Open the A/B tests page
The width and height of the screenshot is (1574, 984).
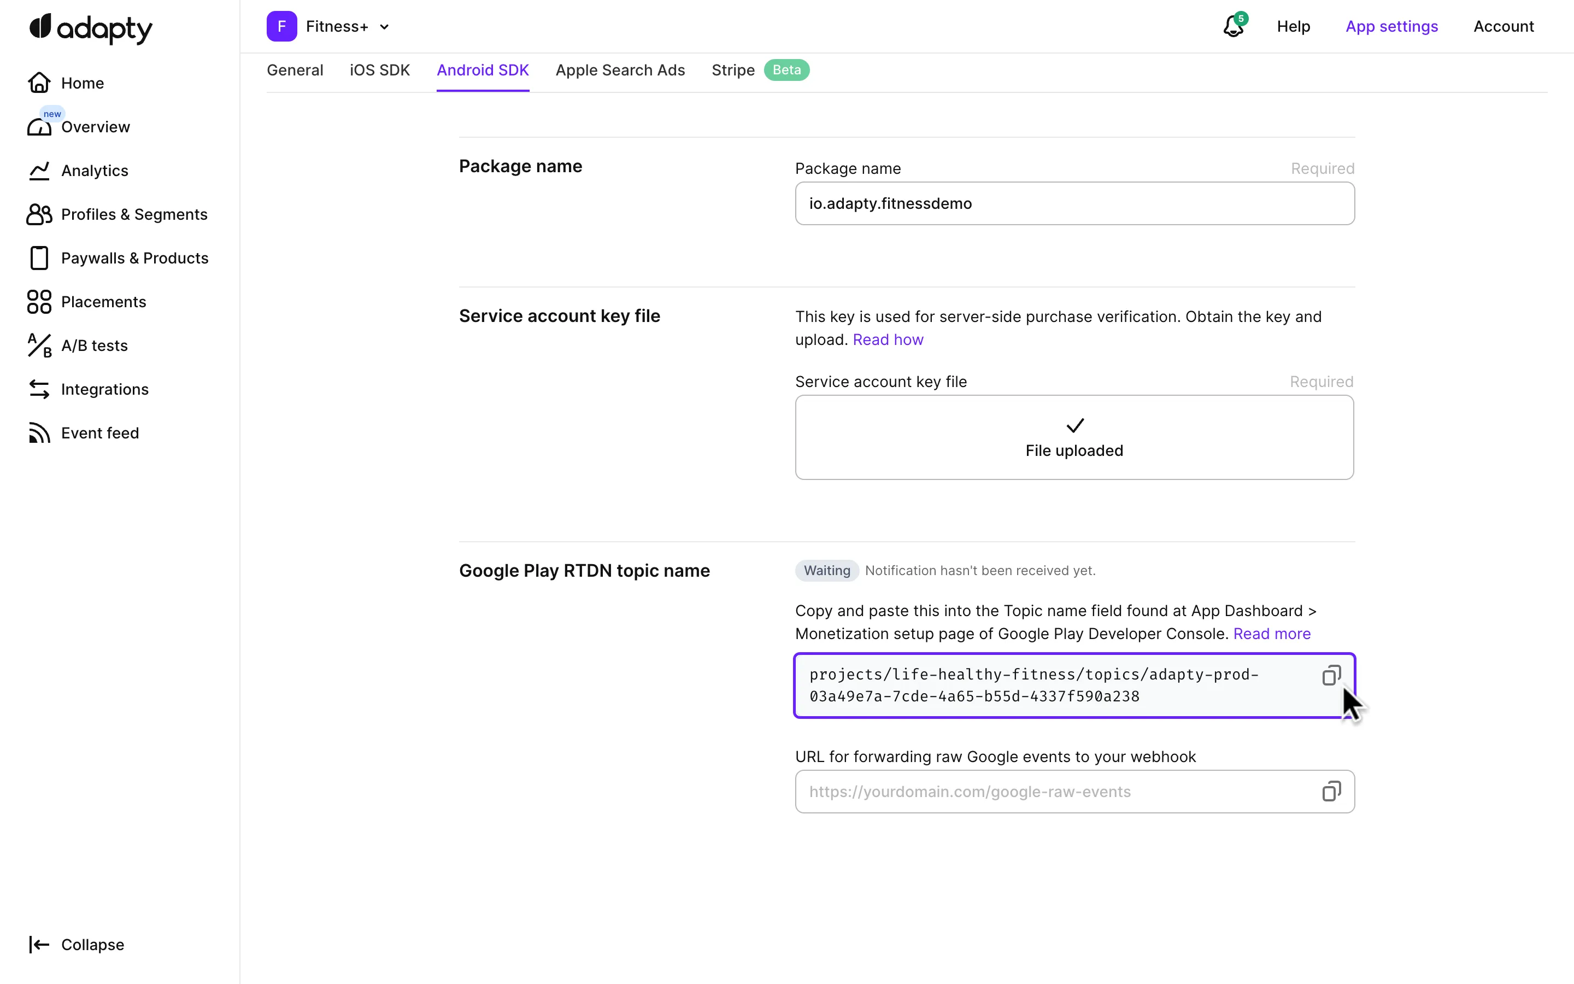95,345
